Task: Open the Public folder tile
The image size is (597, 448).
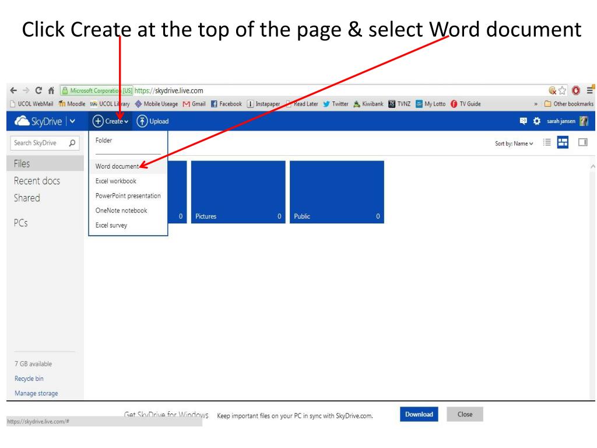Action: click(x=336, y=192)
